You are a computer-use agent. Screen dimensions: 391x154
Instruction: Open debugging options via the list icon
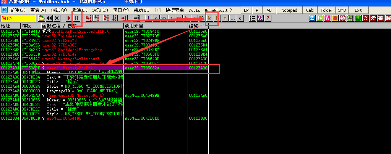[252, 18]
